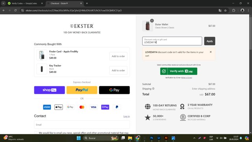Click the American Express payment icon
Viewport: 252px width, 142px height.
[x=47, y=107]
